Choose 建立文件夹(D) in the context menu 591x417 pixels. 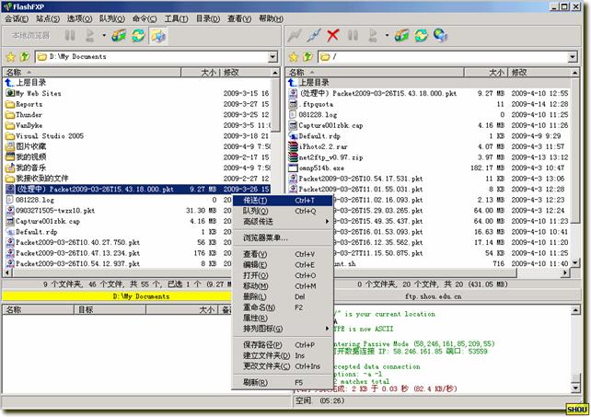point(283,355)
